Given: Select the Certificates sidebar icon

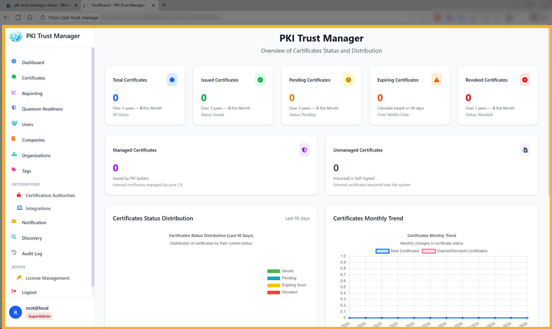Looking at the screenshot, I should (x=14, y=78).
